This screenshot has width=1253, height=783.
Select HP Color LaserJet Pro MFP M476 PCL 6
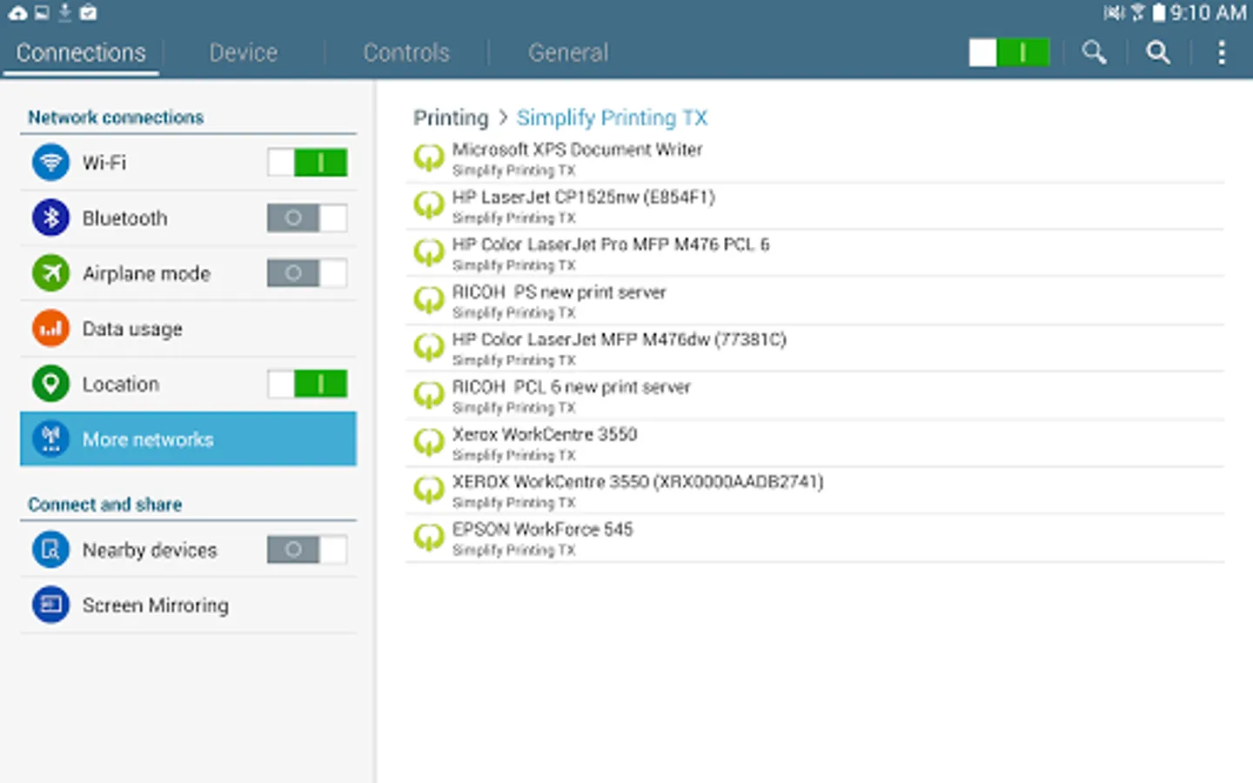coord(814,253)
